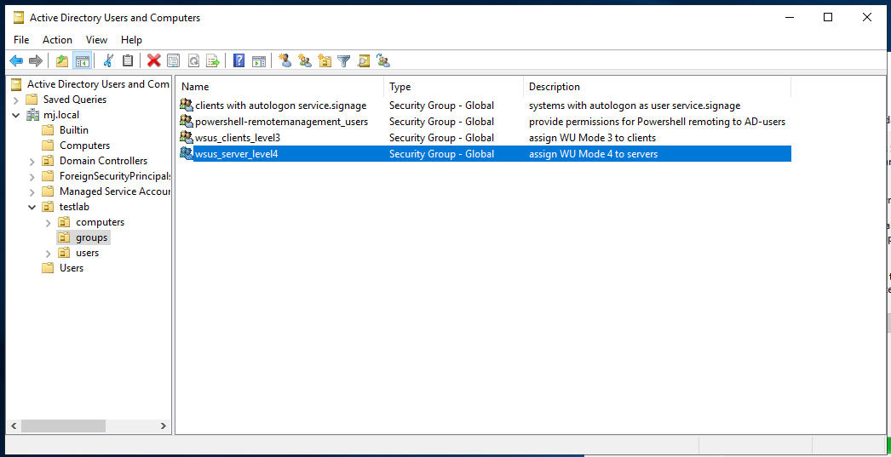
Task: Select the Builtin container
Action: (74, 130)
